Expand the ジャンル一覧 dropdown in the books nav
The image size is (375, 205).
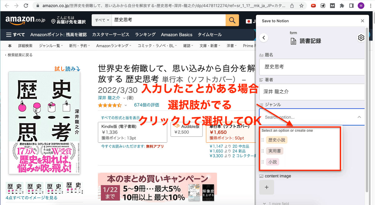tap(51, 46)
